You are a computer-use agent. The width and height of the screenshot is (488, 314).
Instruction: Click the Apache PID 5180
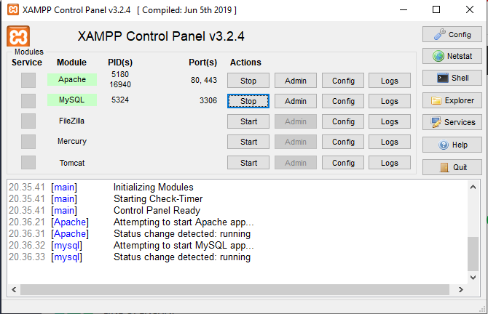tap(120, 74)
